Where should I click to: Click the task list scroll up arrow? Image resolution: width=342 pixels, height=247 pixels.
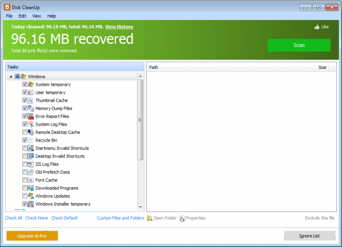click(x=140, y=76)
